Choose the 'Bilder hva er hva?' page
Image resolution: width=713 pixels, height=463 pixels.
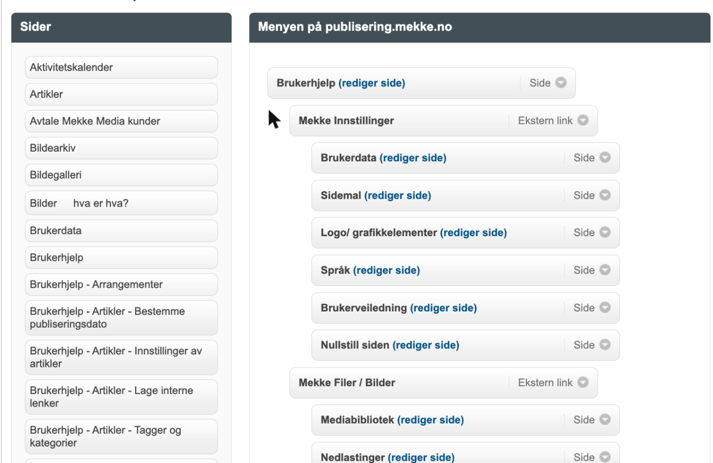click(121, 203)
